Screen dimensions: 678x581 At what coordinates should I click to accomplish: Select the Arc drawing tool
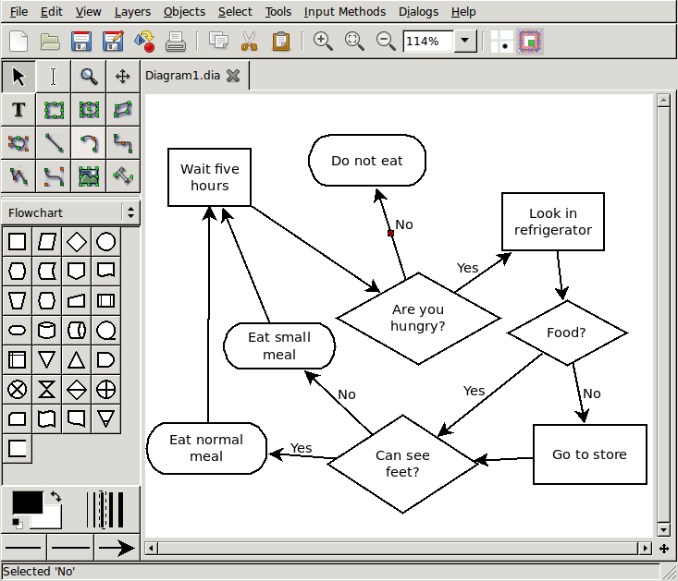click(x=88, y=142)
